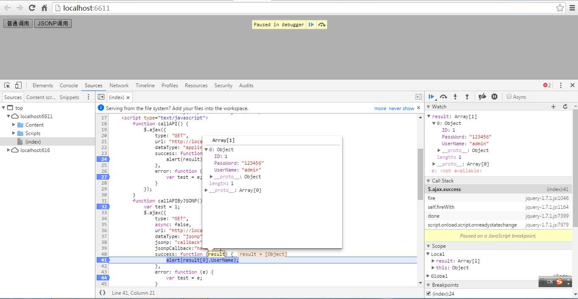Open more Sources navigator tabs menu
578x299 pixels.
88,97
